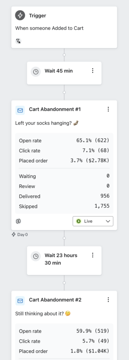Click the email envelope icon for Cart Abandonment #2

(x=20, y=301)
